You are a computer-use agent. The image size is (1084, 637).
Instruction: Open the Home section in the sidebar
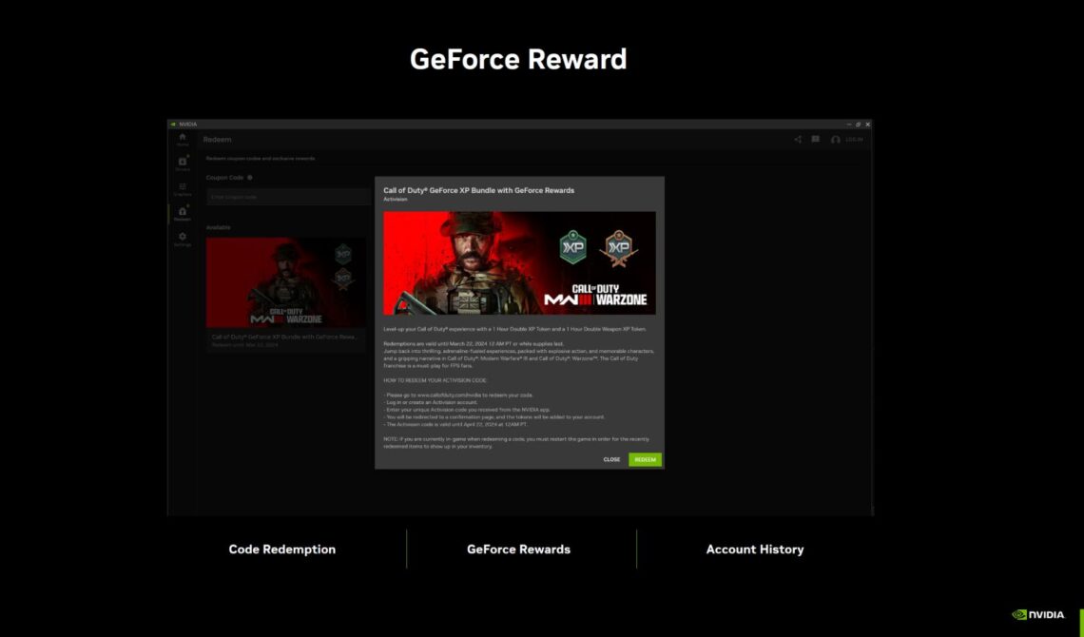click(x=183, y=137)
